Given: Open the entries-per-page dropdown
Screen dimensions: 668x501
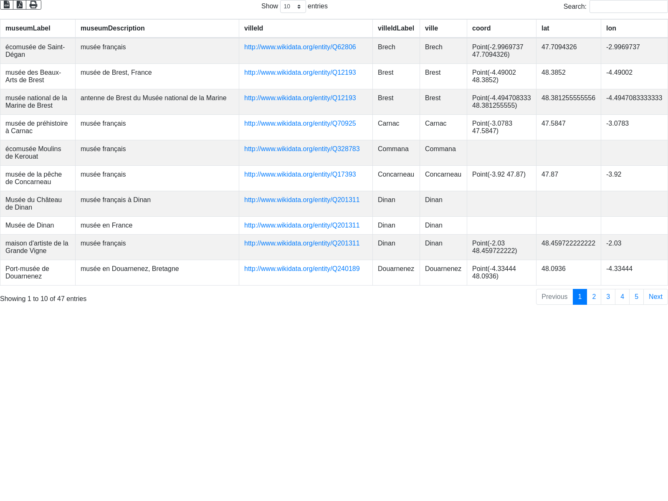Looking at the screenshot, I should click(x=293, y=6).
